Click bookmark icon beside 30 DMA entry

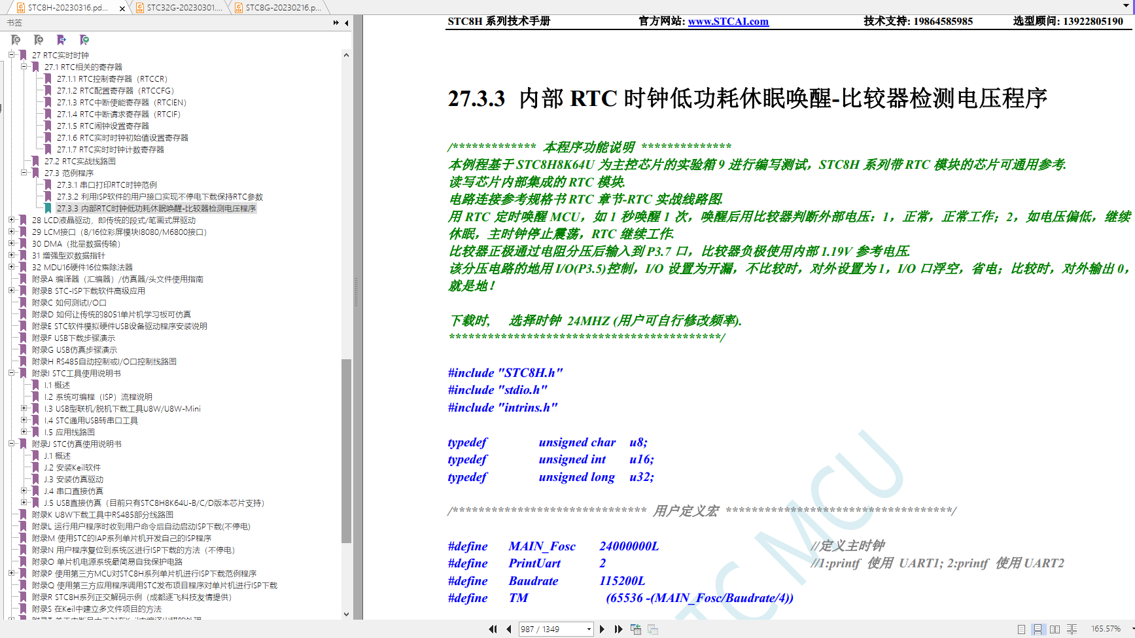coord(24,244)
